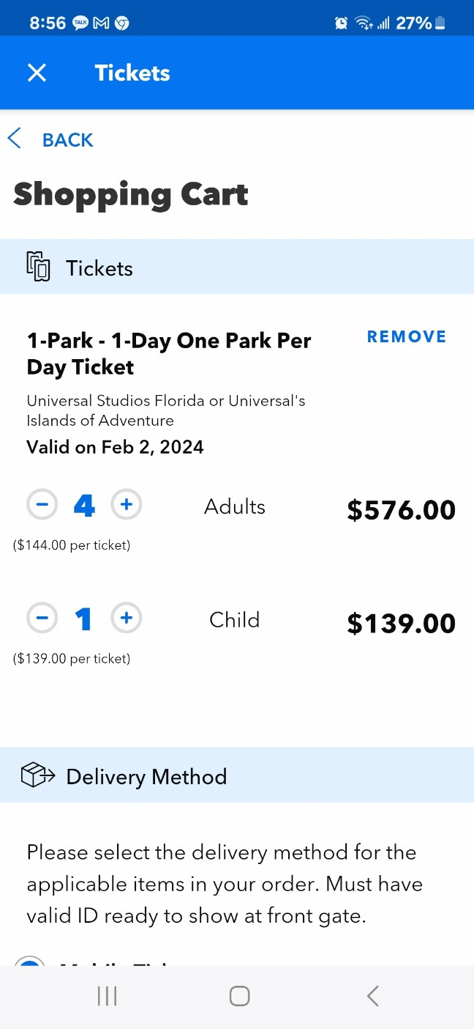
Task: Tap the KakaoTalk notification icon
Action: pos(80,23)
